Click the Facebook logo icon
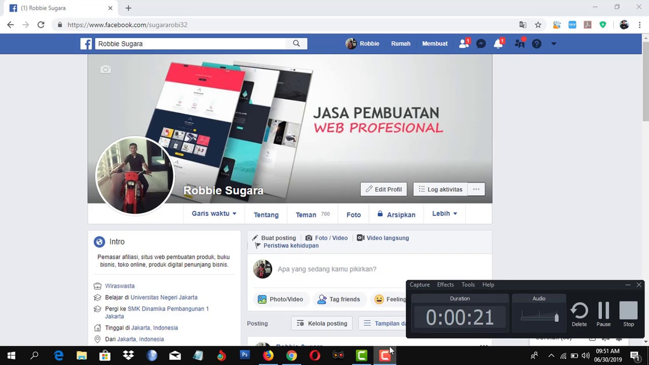649x365 pixels. tap(86, 44)
